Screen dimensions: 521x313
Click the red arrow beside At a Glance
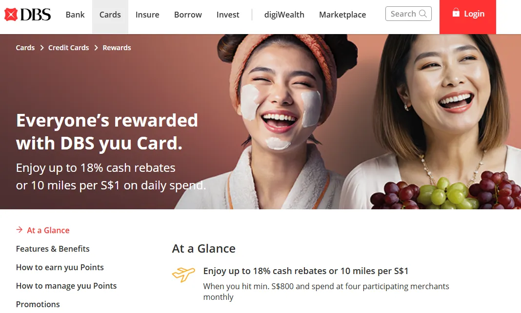click(x=20, y=229)
